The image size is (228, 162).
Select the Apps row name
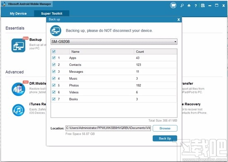tap(73, 58)
